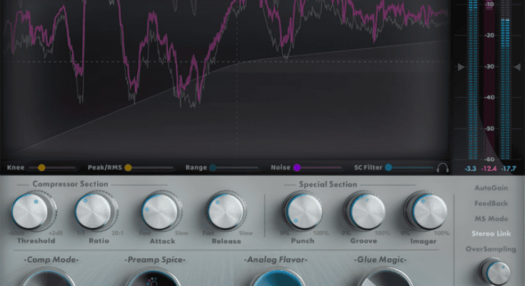Viewport: 525px width, 286px height.
Task: Click the Knee slider handle
Action: 41,168
